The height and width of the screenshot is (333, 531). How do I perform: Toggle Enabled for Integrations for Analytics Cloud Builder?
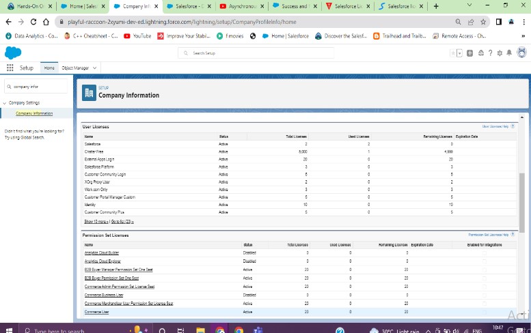click(x=485, y=252)
